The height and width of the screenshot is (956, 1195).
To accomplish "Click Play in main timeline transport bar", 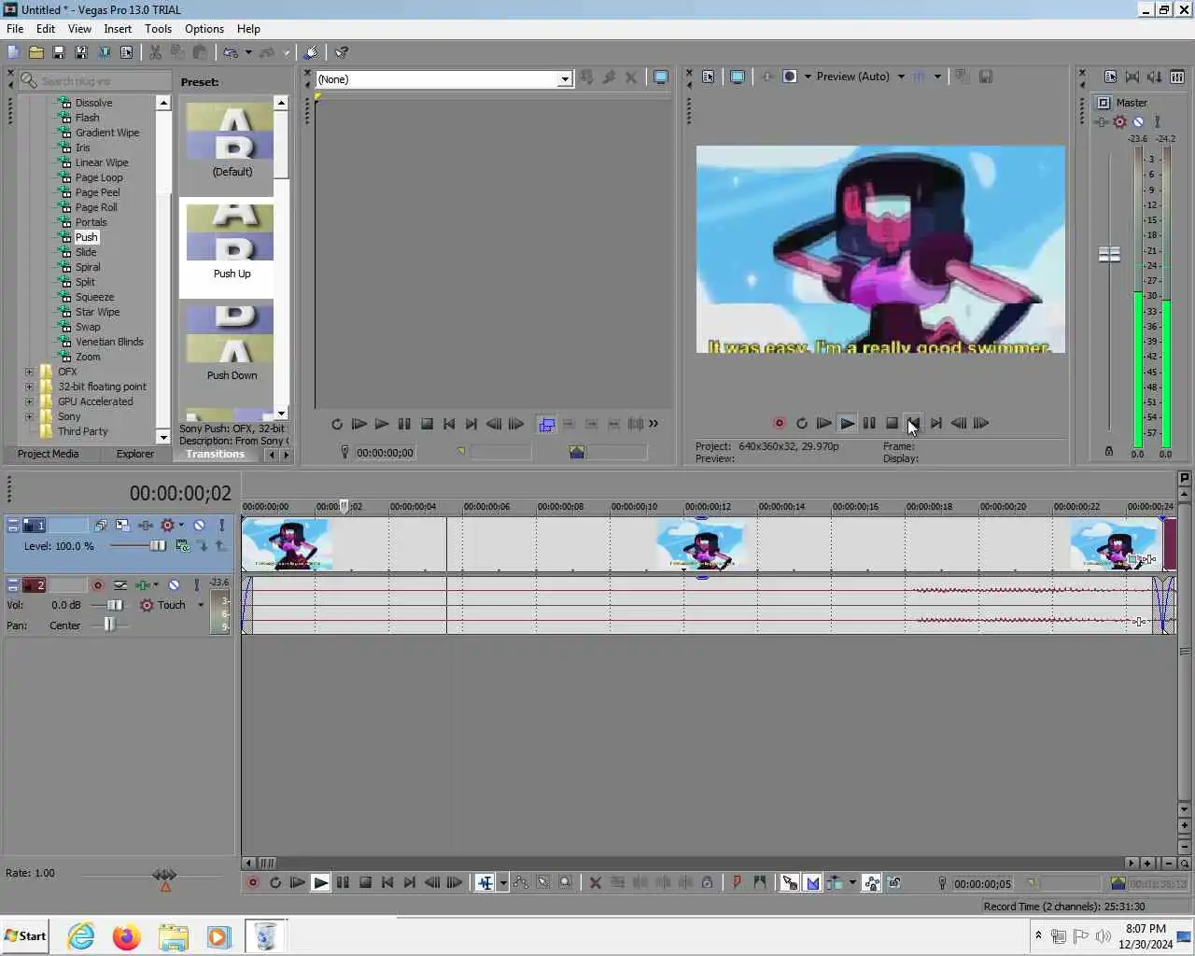I will click(x=320, y=882).
